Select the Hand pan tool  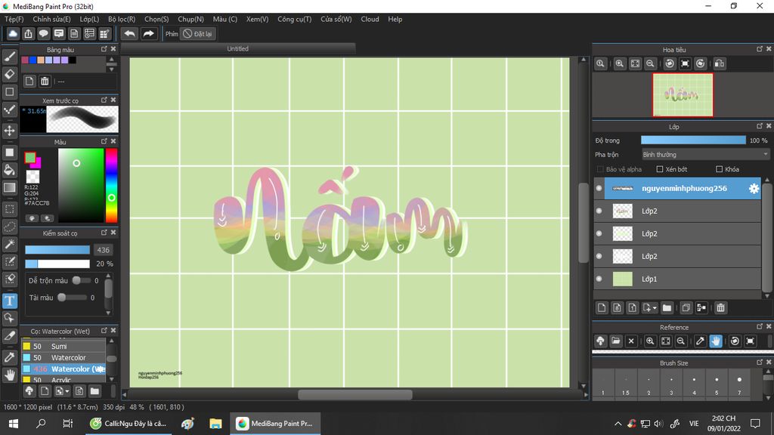click(x=9, y=375)
